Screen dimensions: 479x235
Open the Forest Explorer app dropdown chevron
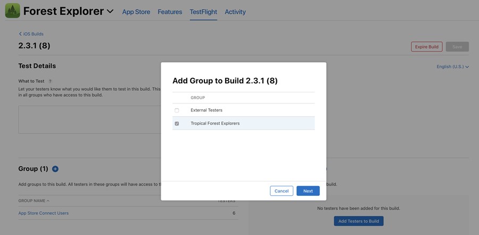(110, 12)
